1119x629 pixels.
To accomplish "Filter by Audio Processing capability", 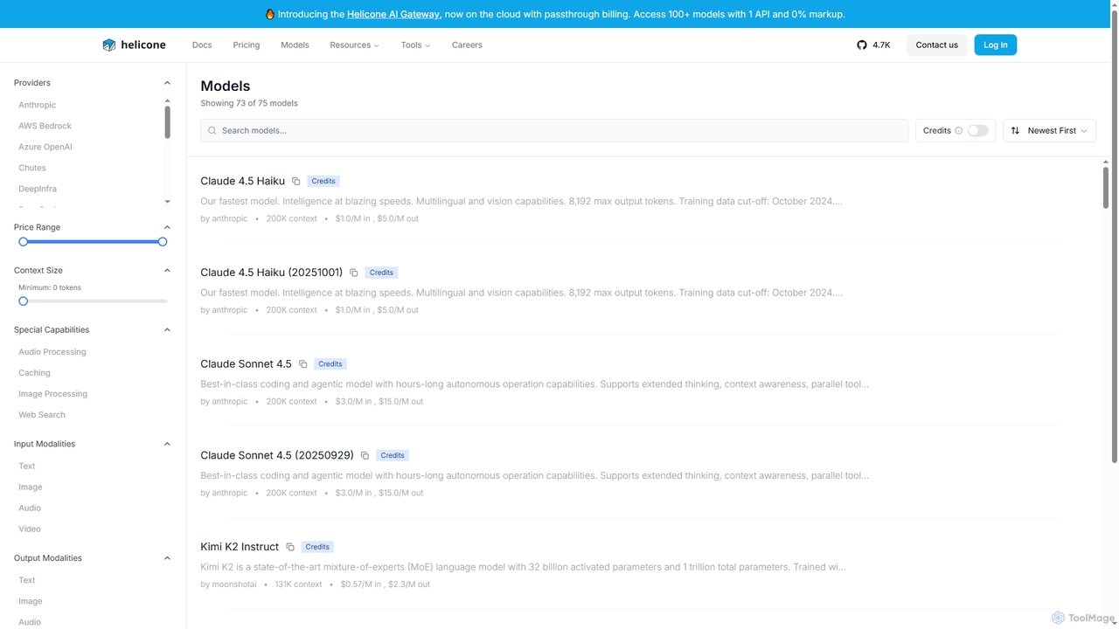I will click(52, 352).
